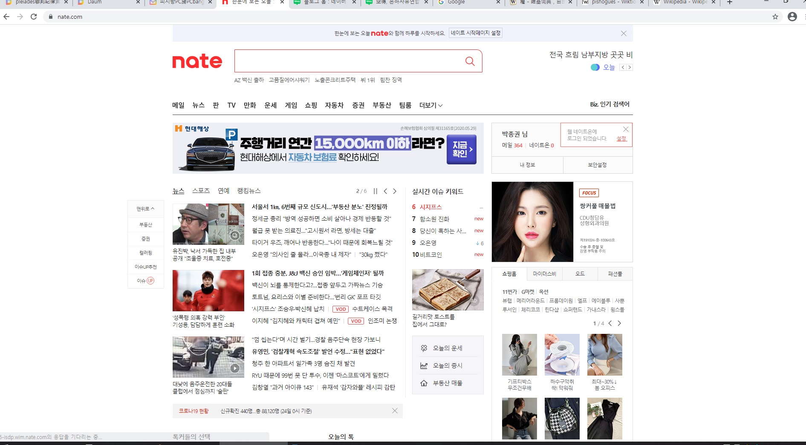806x445 pixels.
Task: Open headline about 6번째 규모 신도시
Action: pos(319,207)
